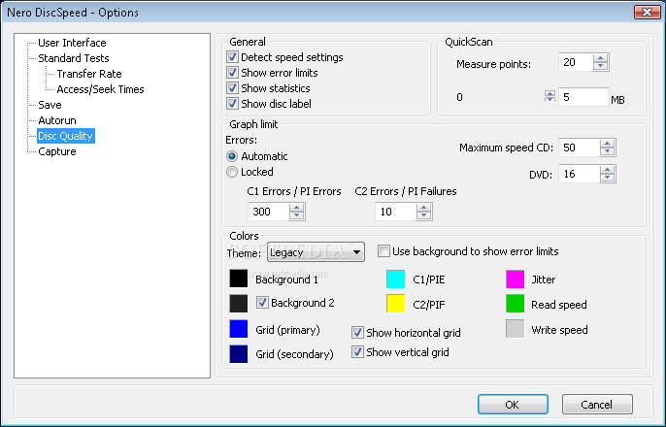Screen dimensions: 666x427
Task: Decrease Measure points with down arrow
Action: click(601, 66)
